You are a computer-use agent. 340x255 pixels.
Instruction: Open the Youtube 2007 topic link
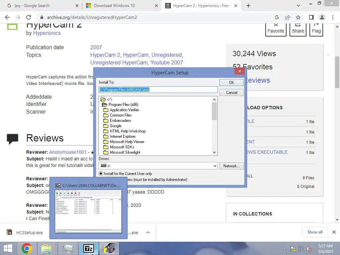167,62
